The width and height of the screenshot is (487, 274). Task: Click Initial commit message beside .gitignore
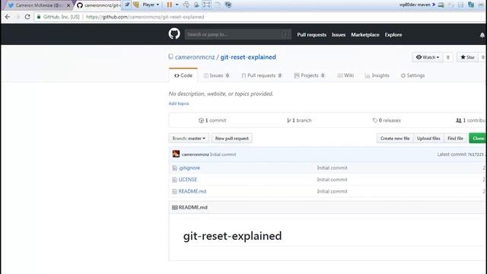point(332,168)
